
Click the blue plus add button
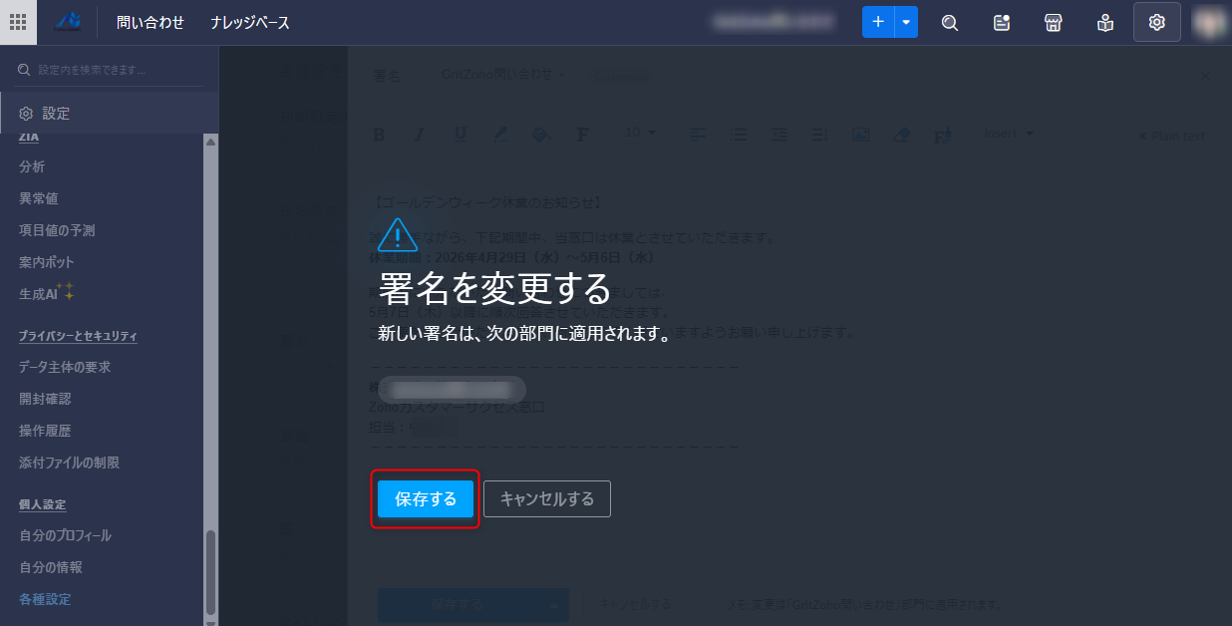[x=878, y=22]
